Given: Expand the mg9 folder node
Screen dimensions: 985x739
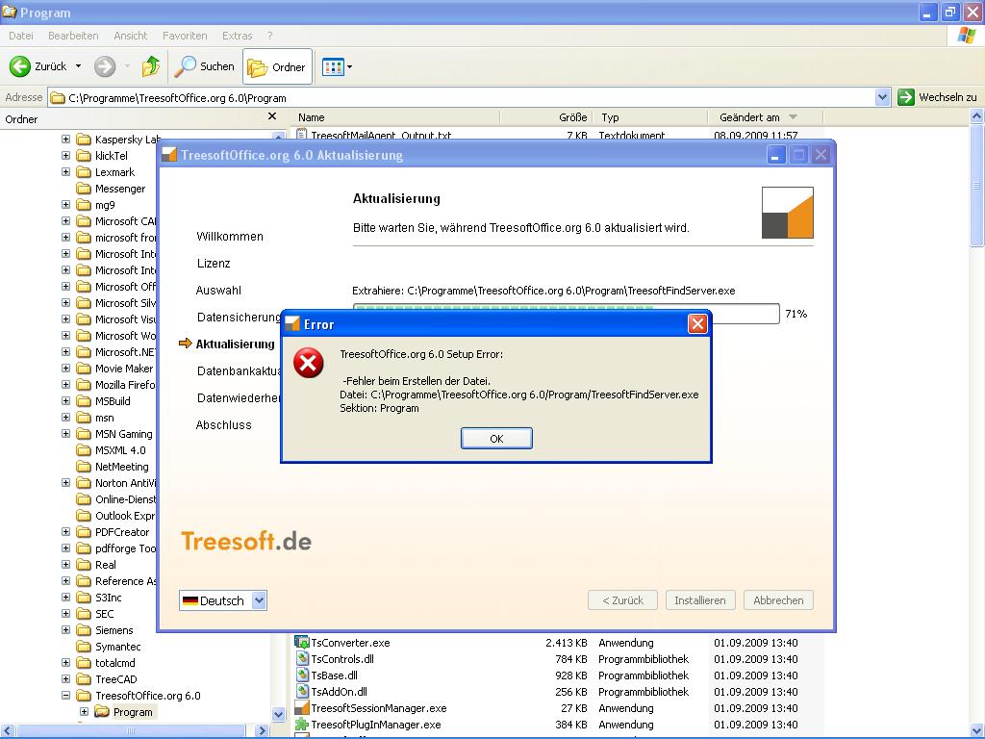Looking at the screenshot, I should coord(66,204).
